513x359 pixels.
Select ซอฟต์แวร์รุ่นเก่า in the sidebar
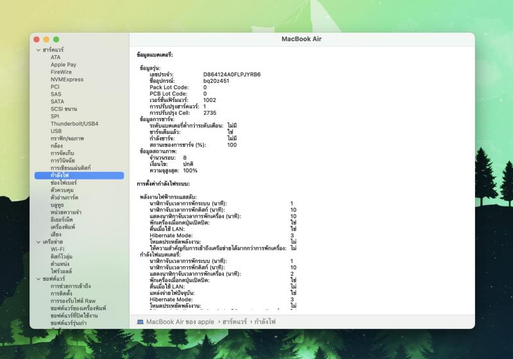69,323
